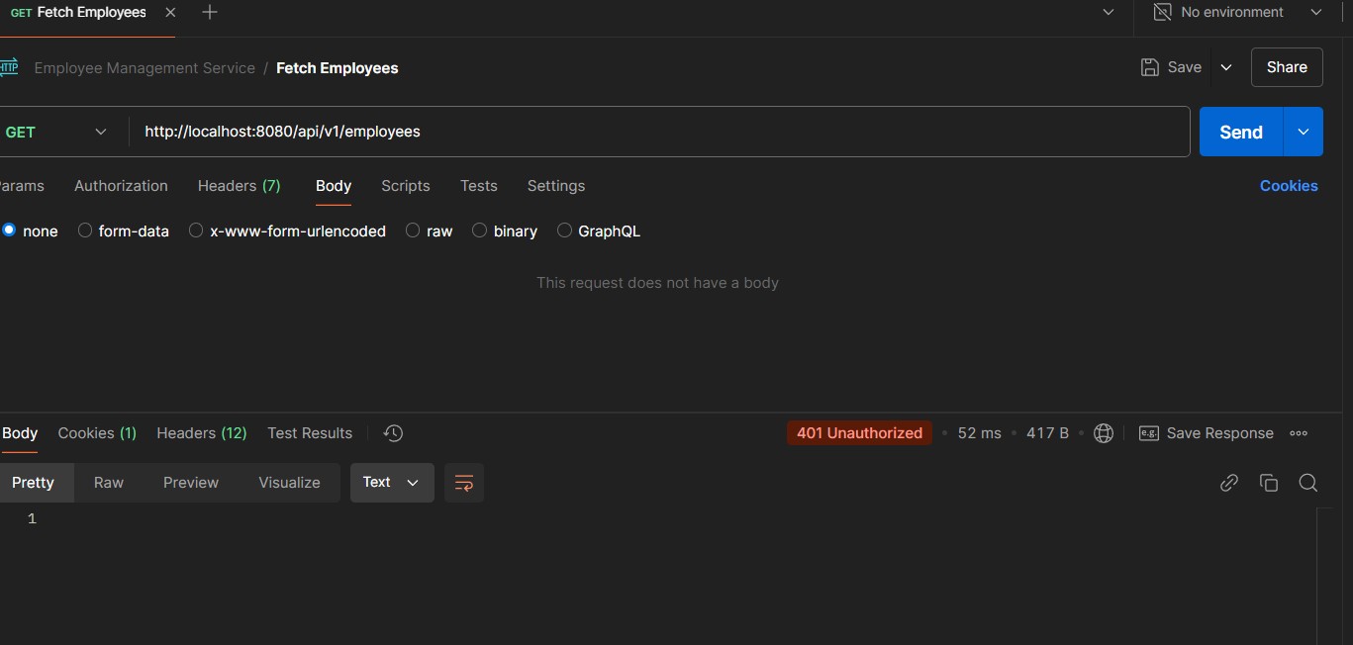Search the response with magnifier icon

coord(1307,483)
